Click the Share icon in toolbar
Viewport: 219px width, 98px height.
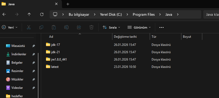79,27
